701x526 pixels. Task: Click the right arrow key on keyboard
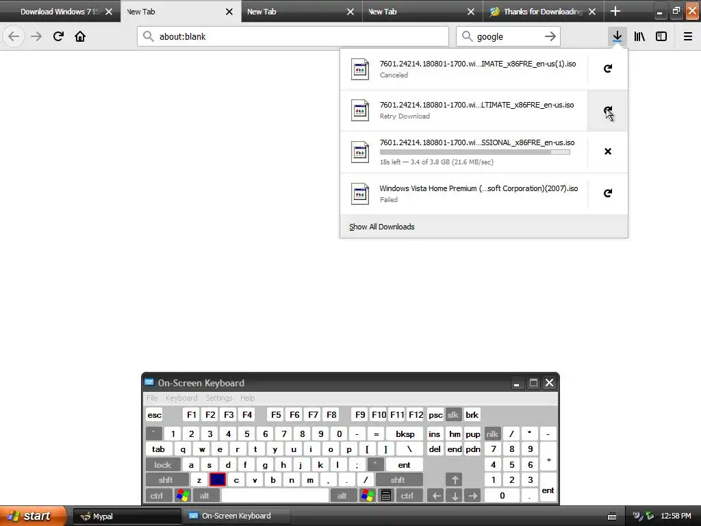pos(472,495)
